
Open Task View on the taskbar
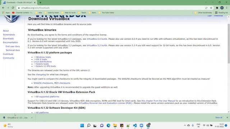95,125
